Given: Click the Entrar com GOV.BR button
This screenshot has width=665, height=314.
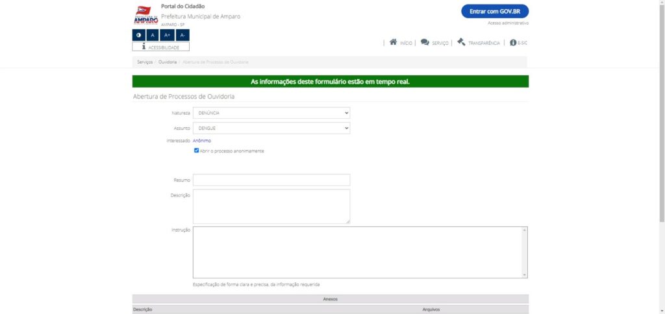Looking at the screenshot, I should coord(495,12).
